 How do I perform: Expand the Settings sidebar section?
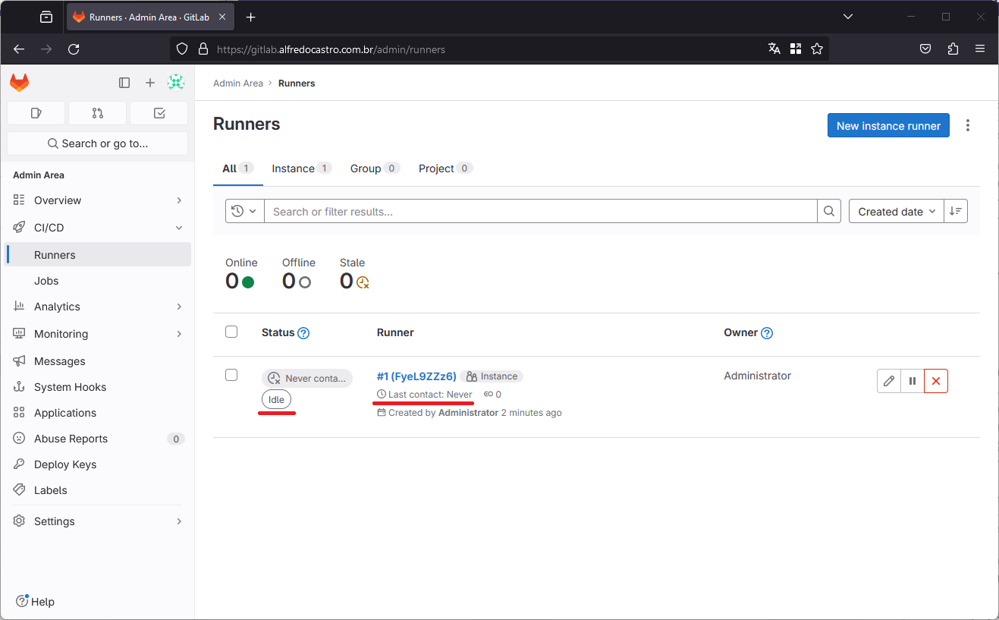(99, 521)
